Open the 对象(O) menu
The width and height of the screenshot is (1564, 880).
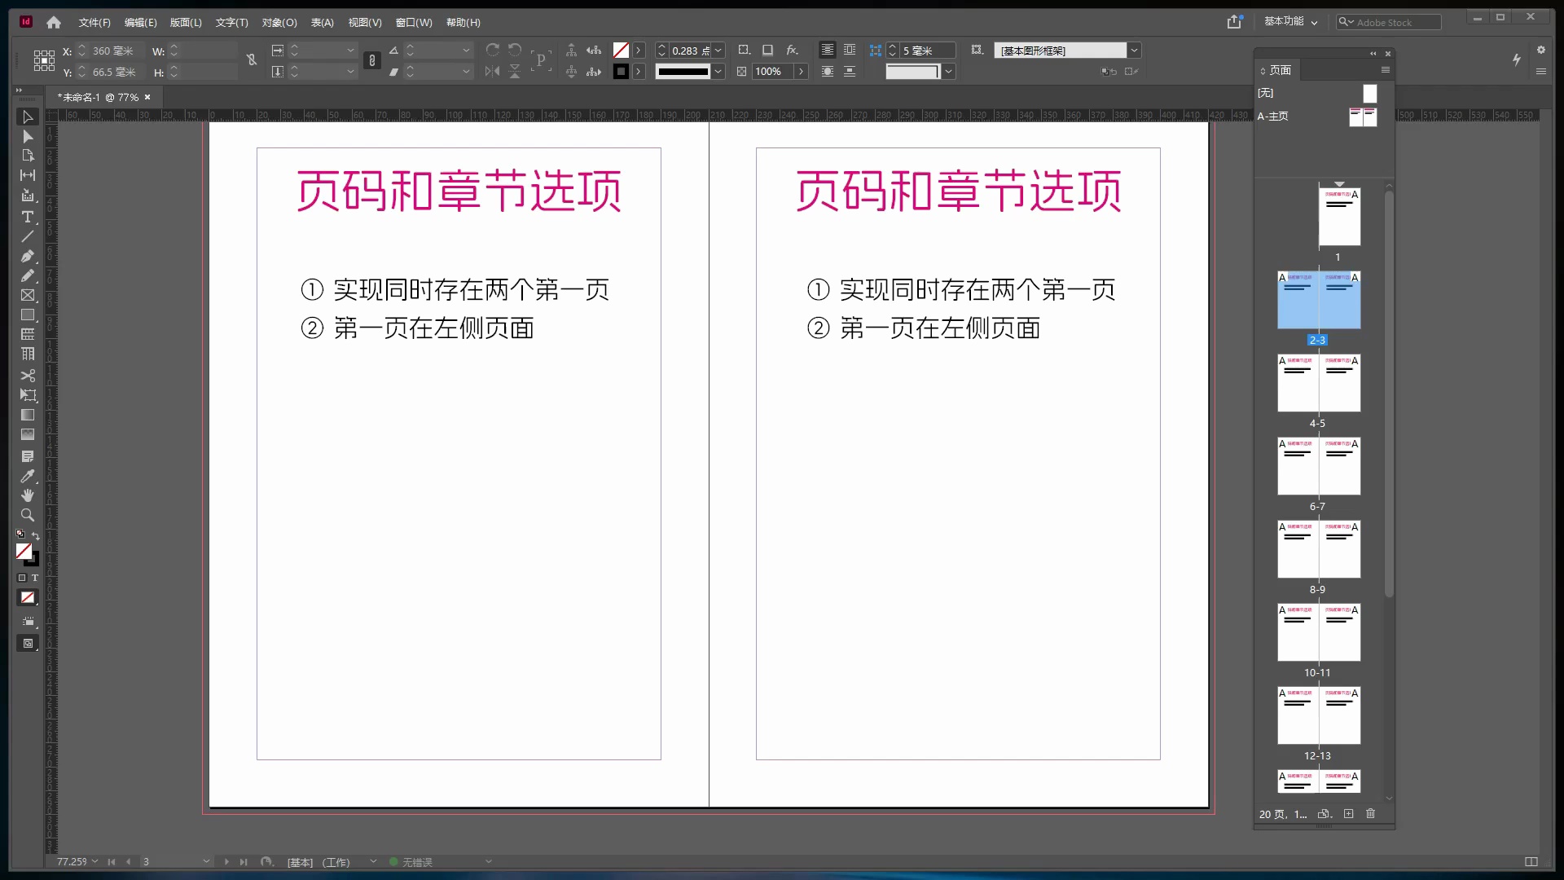[x=279, y=23]
